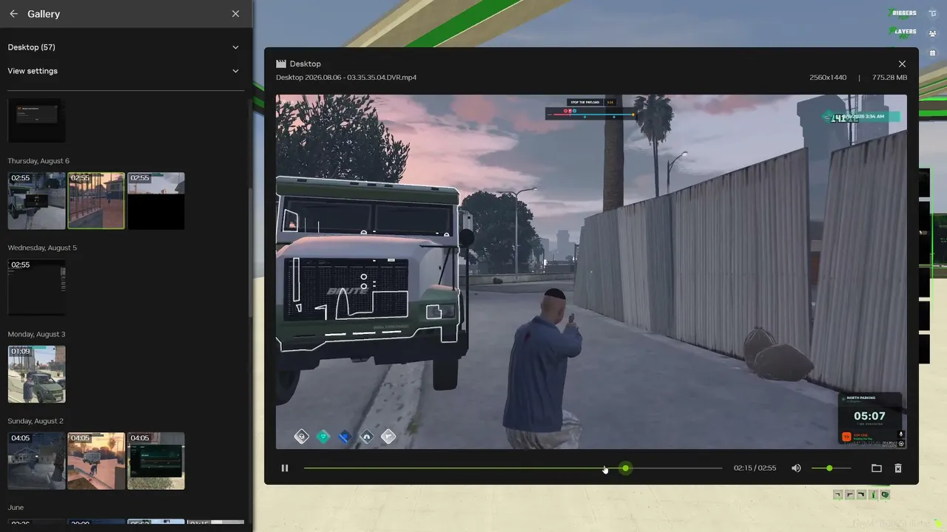Screen dimensions: 947x532
Task: Open the half-black thumbnail under Thursday, August 6
Action: pyautogui.click(x=156, y=201)
